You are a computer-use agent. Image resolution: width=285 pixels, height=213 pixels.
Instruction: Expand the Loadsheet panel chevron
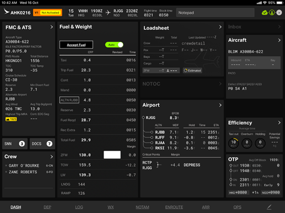(220, 27)
